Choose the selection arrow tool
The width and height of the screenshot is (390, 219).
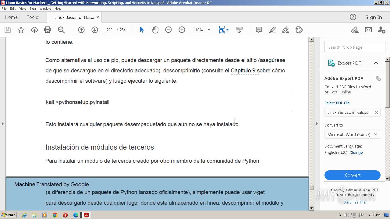point(142,30)
